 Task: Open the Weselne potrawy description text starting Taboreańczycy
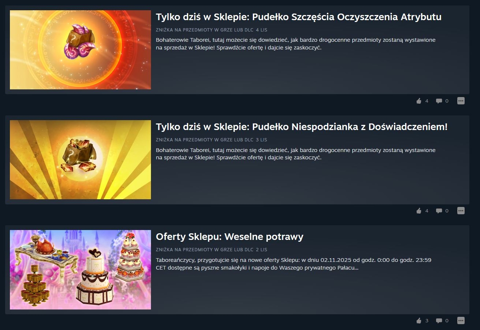coord(293,264)
